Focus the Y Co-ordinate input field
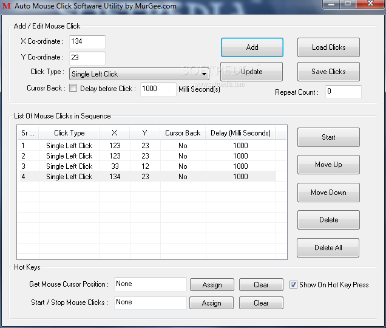 point(87,58)
